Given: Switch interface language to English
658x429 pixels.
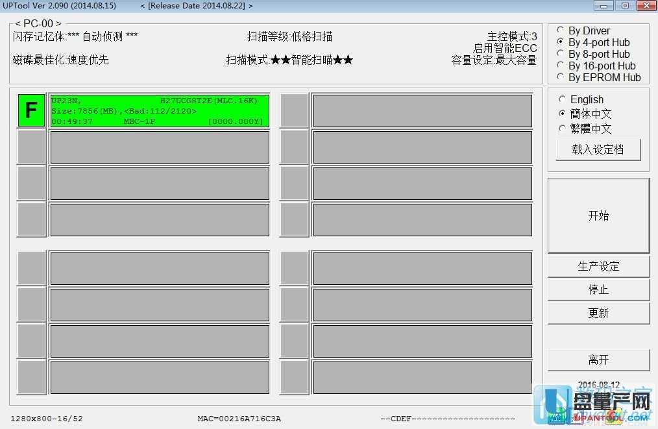Looking at the screenshot, I should coord(561,99).
